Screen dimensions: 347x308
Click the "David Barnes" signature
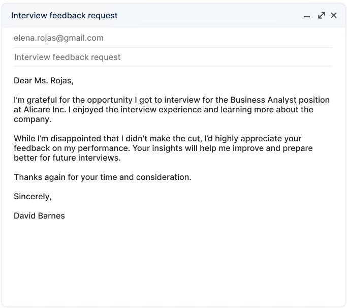click(x=39, y=215)
